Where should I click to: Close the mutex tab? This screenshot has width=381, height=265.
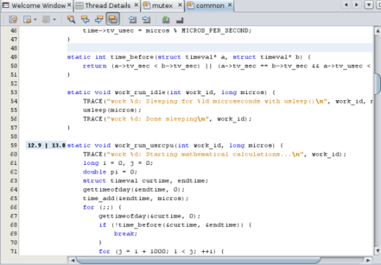point(180,5)
